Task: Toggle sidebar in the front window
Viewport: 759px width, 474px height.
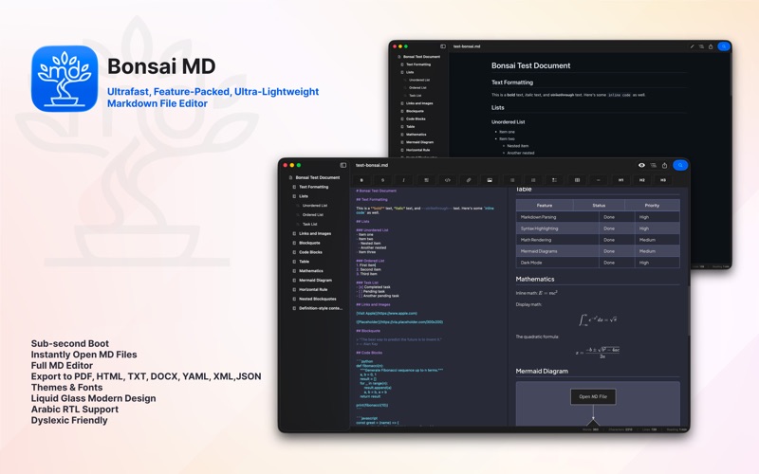Action: (343, 165)
